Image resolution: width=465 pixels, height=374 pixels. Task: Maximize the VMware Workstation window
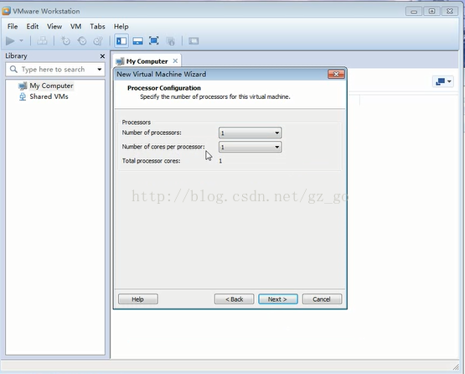point(431,11)
